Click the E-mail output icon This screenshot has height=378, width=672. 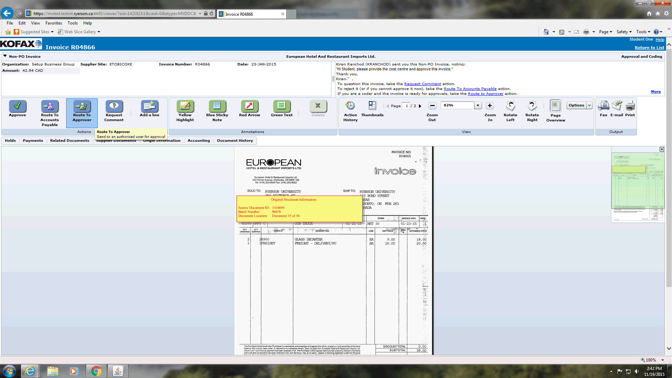pos(617,106)
